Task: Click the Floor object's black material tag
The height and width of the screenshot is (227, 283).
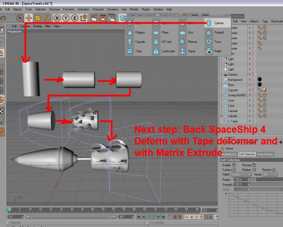Action: [259, 85]
